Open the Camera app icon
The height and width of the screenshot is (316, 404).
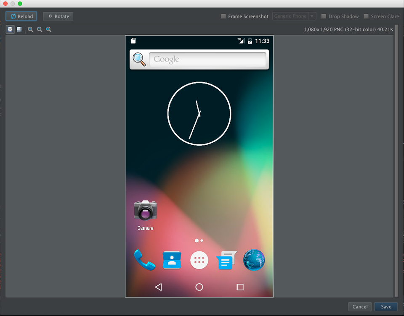pos(145,210)
